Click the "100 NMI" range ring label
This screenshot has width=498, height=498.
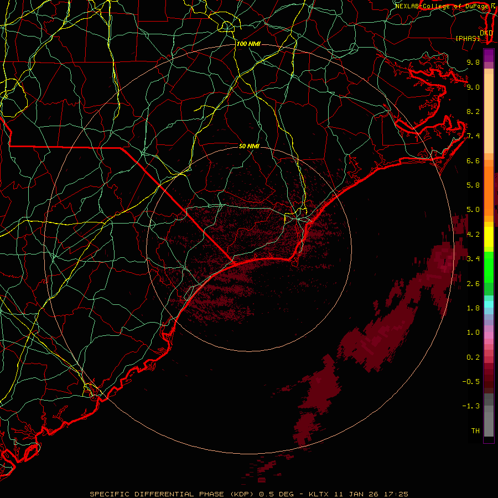[248, 44]
